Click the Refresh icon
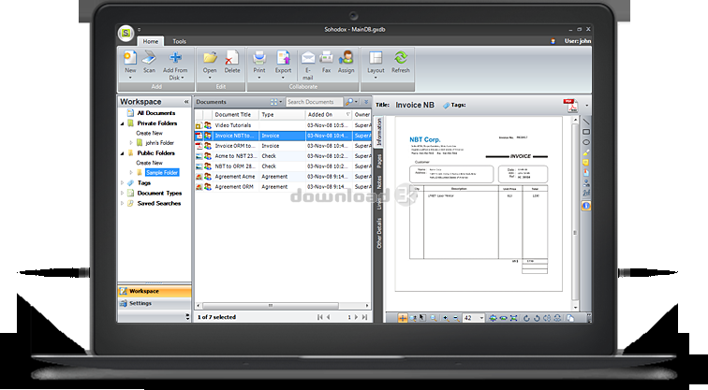This screenshot has height=390, width=708. tap(401, 58)
